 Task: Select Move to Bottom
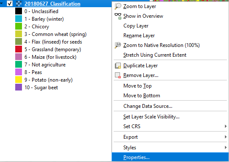click(170, 96)
